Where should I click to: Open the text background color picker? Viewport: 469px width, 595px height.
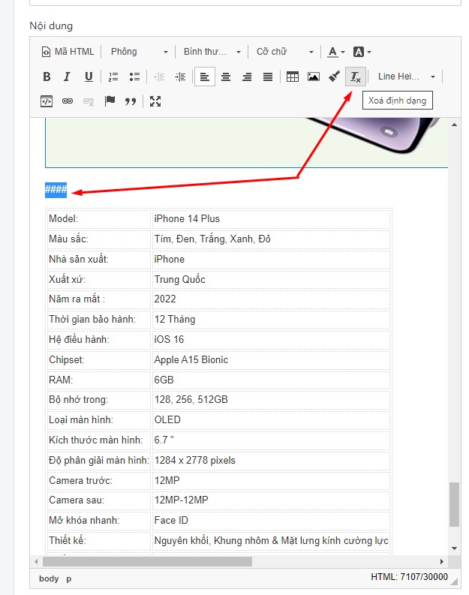362,52
